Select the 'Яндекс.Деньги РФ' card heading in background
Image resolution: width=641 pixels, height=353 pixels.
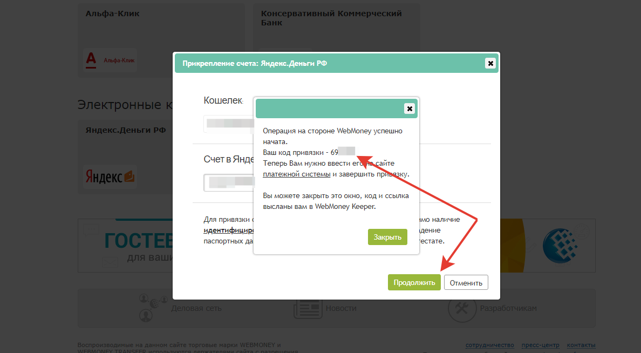point(126,130)
